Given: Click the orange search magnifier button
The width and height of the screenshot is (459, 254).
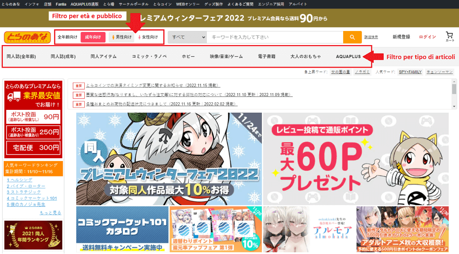Looking at the screenshot, I should pyautogui.click(x=352, y=37).
